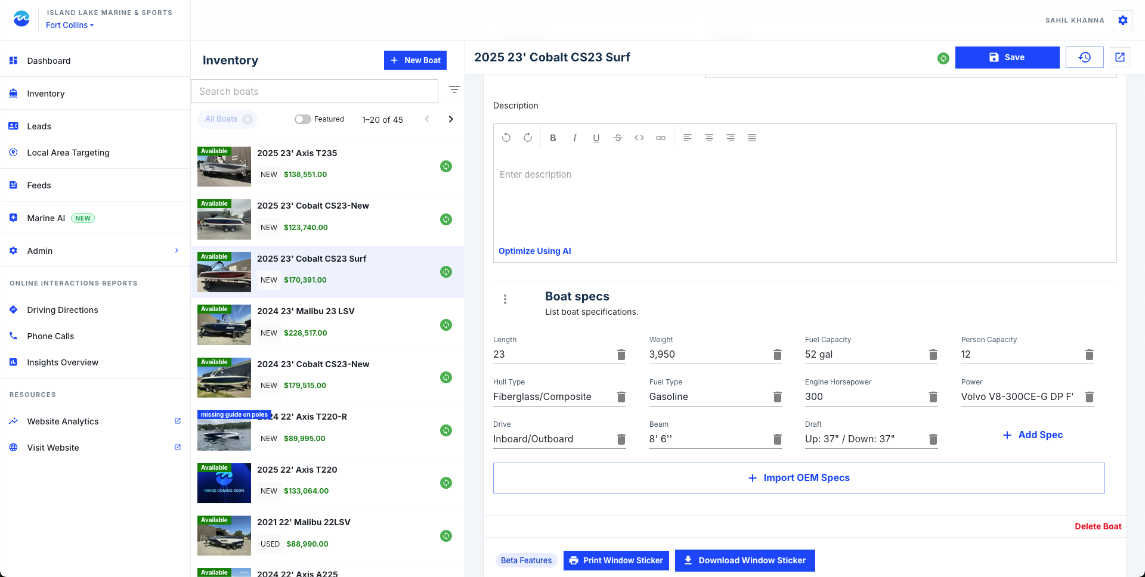Click Add Spec
The height and width of the screenshot is (577, 1145).
click(x=1033, y=435)
